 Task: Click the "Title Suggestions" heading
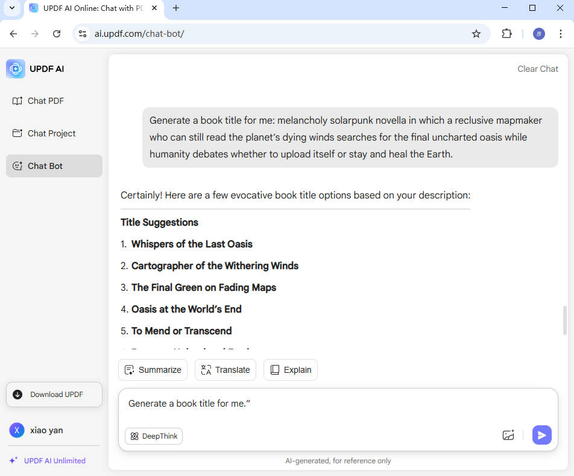point(159,222)
